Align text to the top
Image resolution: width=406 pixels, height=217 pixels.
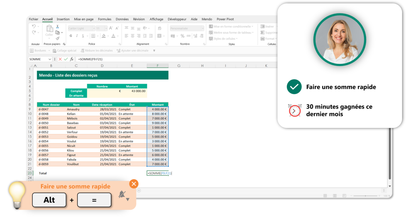point(126,28)
